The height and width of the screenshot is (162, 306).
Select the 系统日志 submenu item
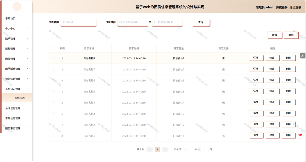pyautogui.click(x=17, y=98)
